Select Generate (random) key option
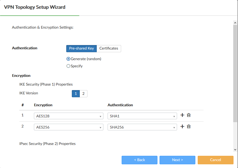238x168 pixels. point(68,59)
